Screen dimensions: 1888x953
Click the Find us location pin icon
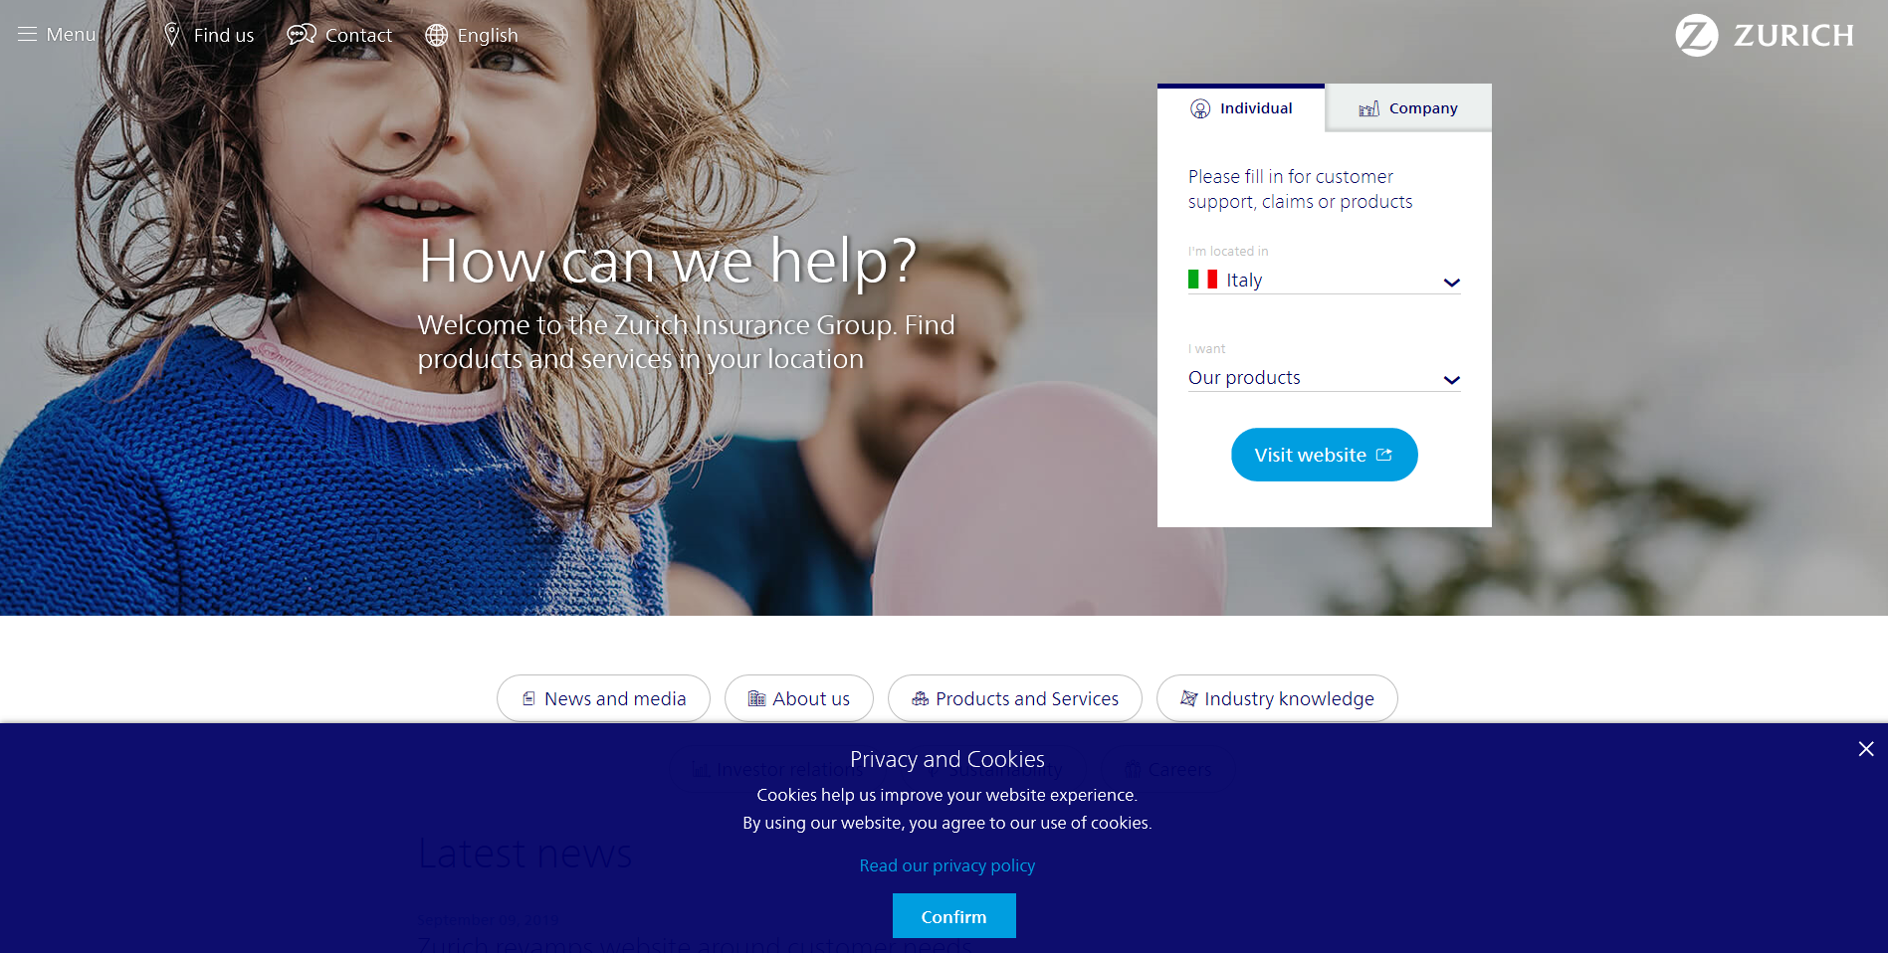tap(172, 35)
